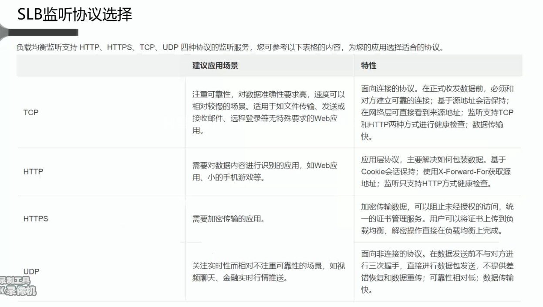The image size is (543, 307).
Task: Select the HTTPS features cell starting "加密传输数据"
Action: (437, 219)
